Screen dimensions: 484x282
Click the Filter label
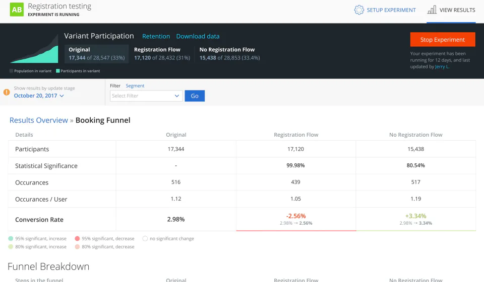[115, 85]
